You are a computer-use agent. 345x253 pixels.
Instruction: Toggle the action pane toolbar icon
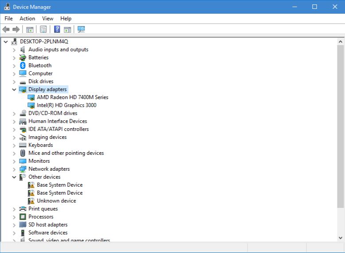click(68, 29)
